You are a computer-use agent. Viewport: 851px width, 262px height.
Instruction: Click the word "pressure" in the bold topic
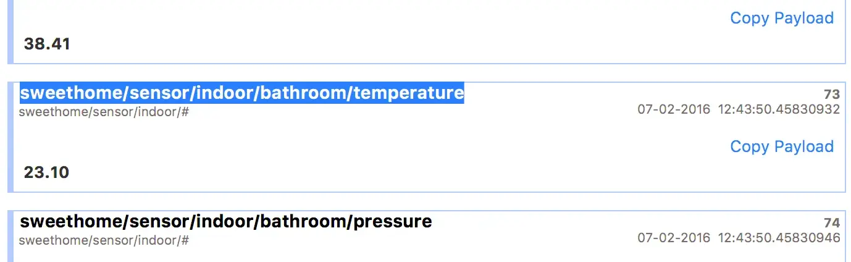pos(392,221)
